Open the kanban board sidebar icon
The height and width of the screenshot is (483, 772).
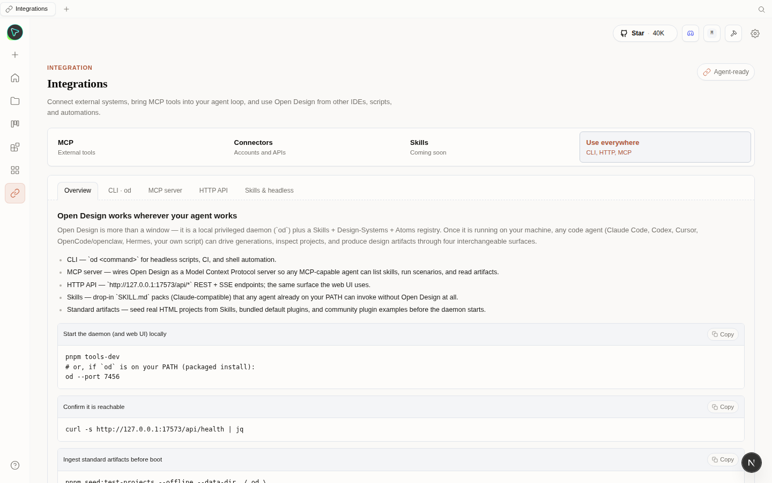pyautogui.click(x=15, y=124)
